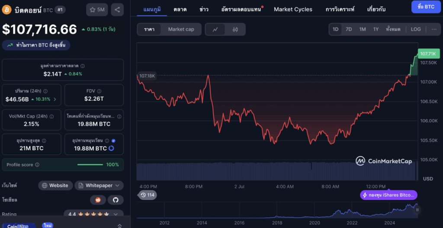Viewport: 443px width, 228px height.
Task: Click info icon beside Profile score
Action: tap(37, 165)
